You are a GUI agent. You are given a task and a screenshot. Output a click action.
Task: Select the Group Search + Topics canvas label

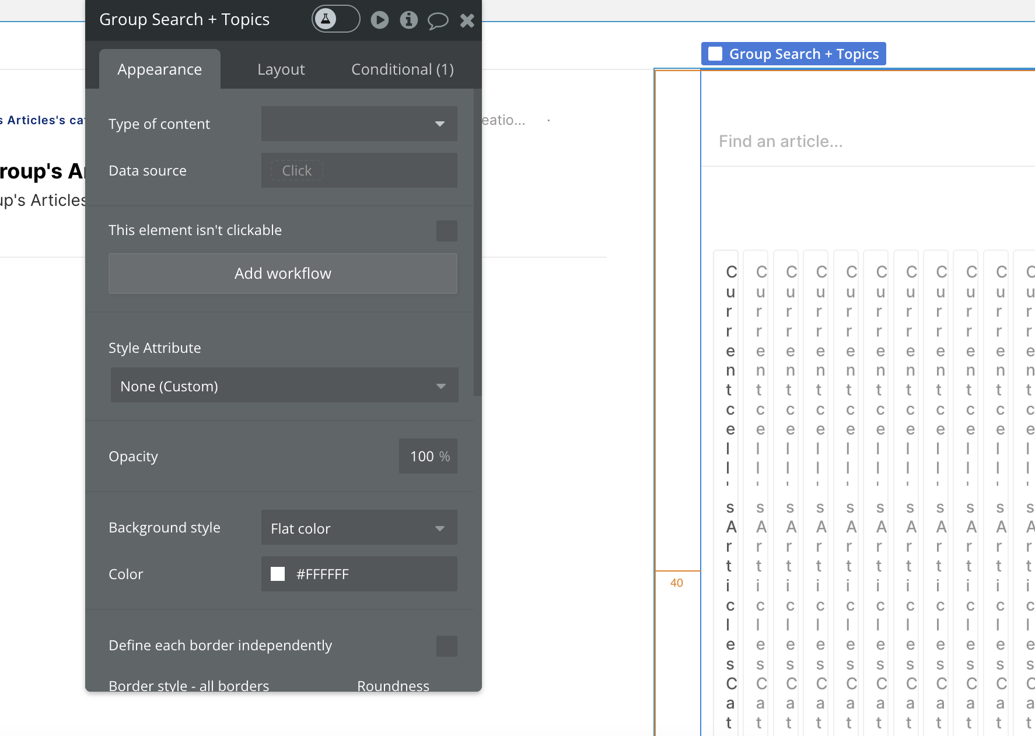click(794, 54)
